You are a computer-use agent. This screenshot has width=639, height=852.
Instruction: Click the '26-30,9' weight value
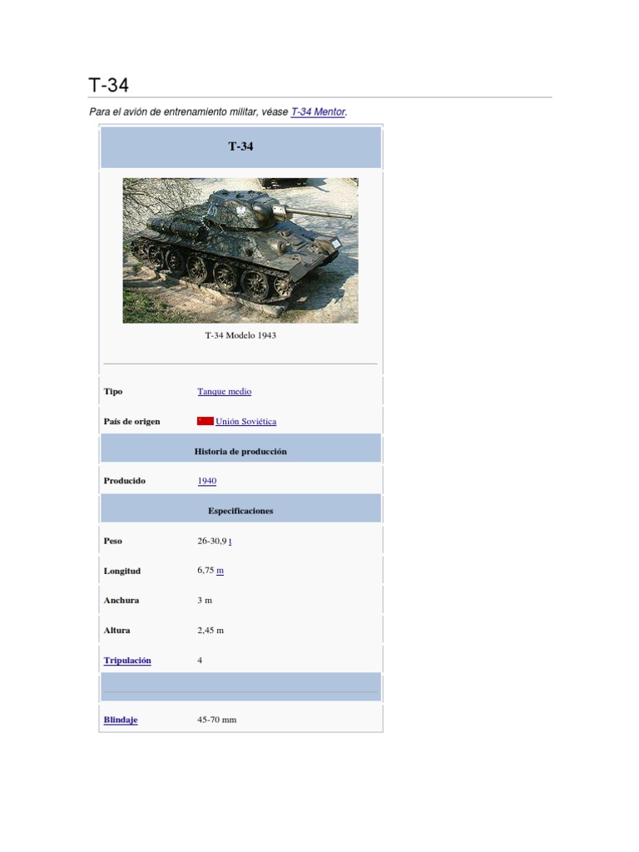click(x=212, y=541)
